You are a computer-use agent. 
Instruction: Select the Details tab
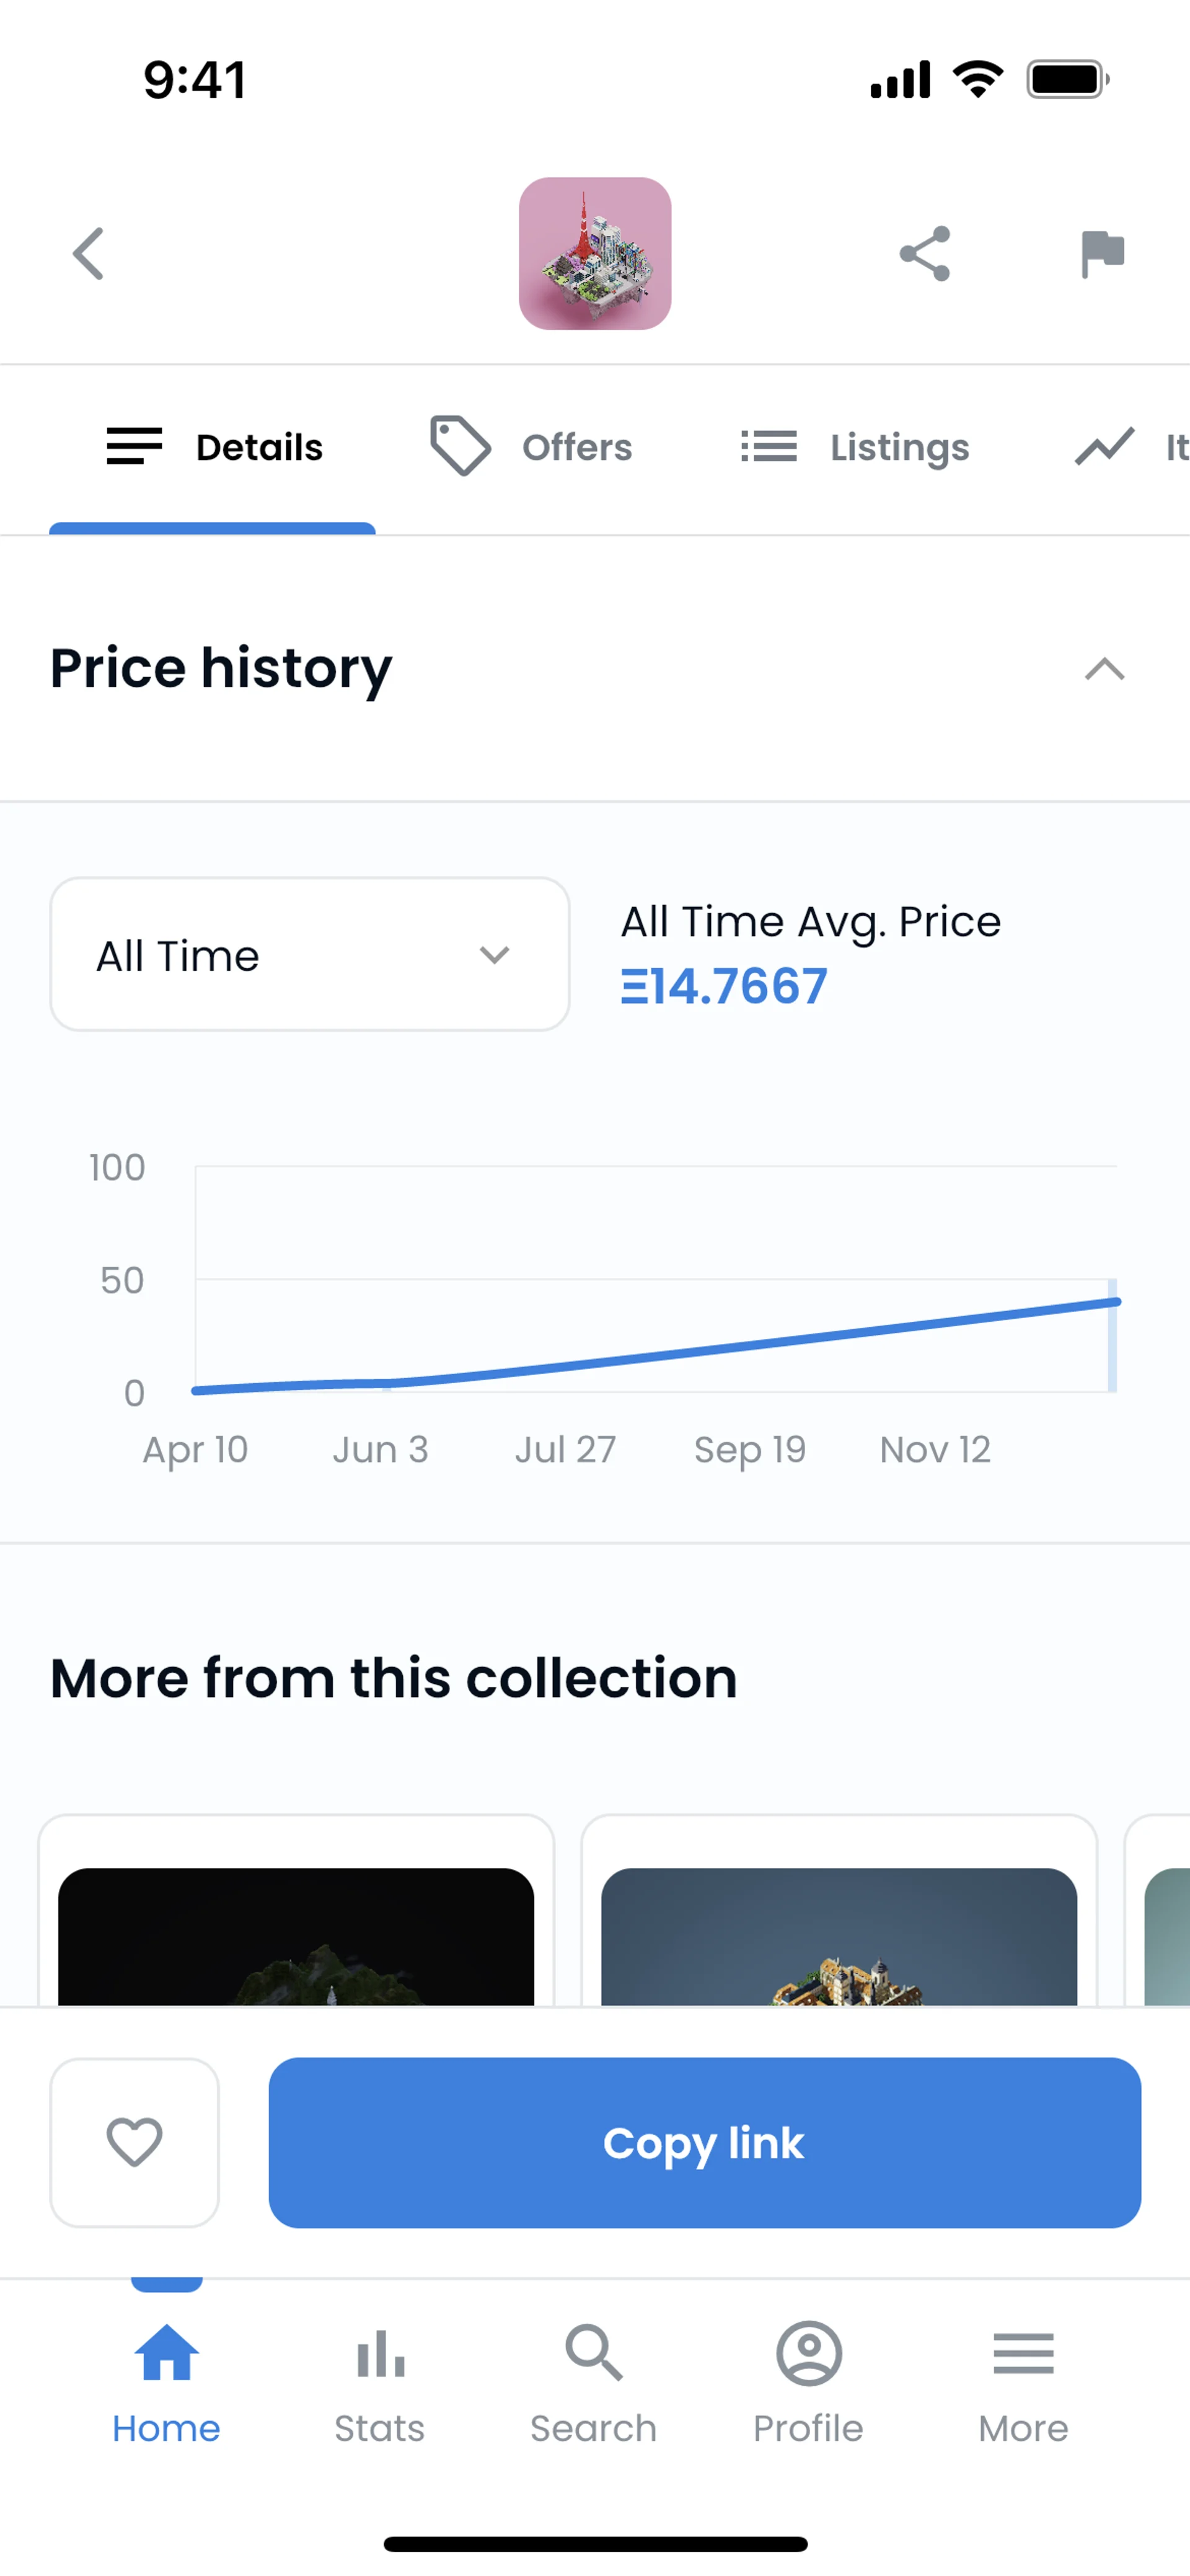point(214,447)
